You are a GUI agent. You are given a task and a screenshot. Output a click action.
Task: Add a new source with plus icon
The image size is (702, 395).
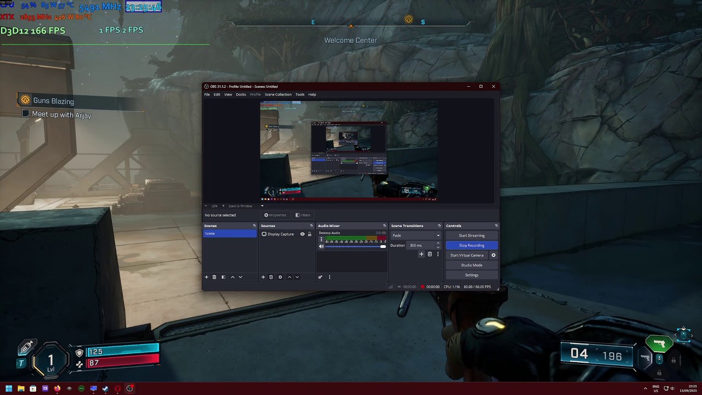click(x=263, y=277)
